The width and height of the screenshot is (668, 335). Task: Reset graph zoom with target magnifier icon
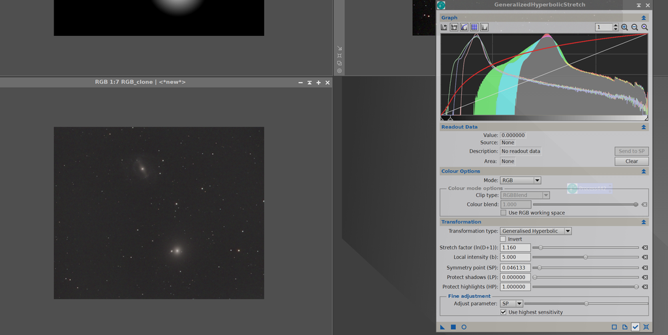tap(645, 27)
